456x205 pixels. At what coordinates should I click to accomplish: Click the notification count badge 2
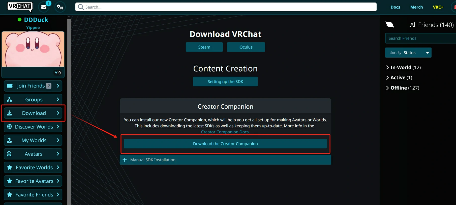(x=48, y=4)
